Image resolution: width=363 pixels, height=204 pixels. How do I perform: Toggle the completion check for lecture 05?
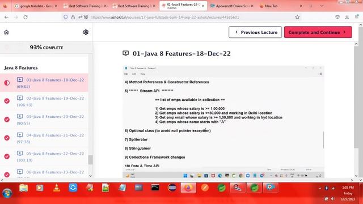pos(7,156)
